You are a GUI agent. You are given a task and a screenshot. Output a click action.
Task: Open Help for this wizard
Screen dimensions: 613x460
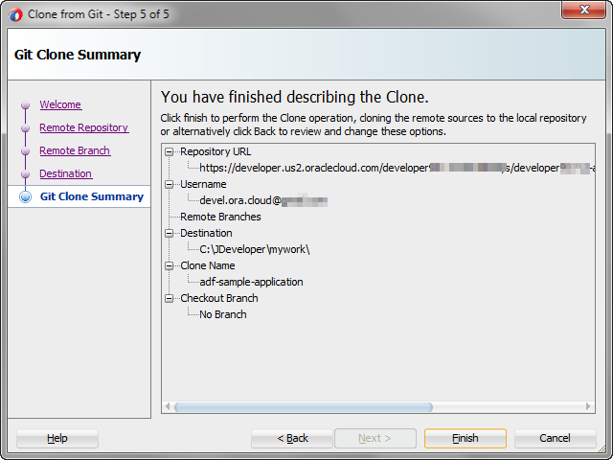[57, 438]
